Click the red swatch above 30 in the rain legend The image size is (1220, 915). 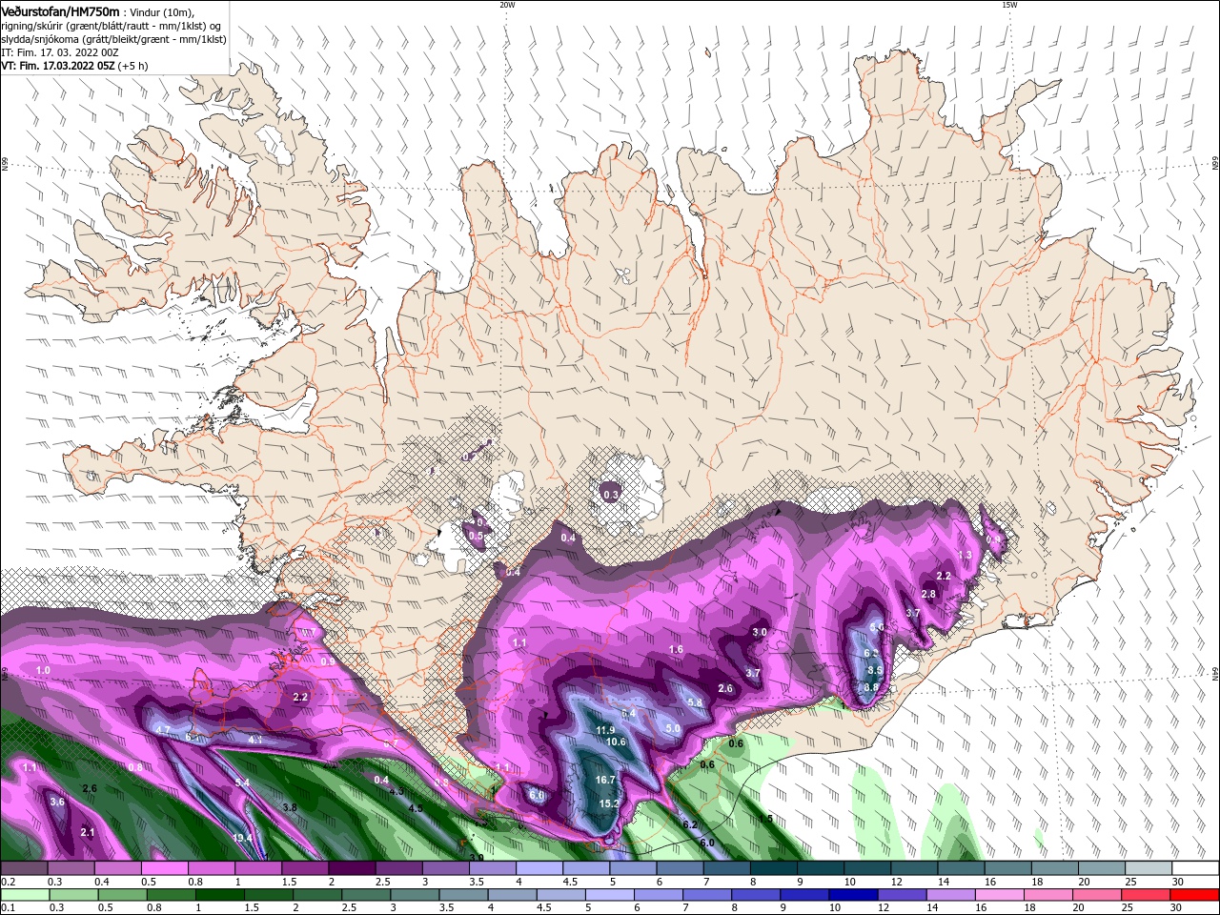coord(1195,895)
